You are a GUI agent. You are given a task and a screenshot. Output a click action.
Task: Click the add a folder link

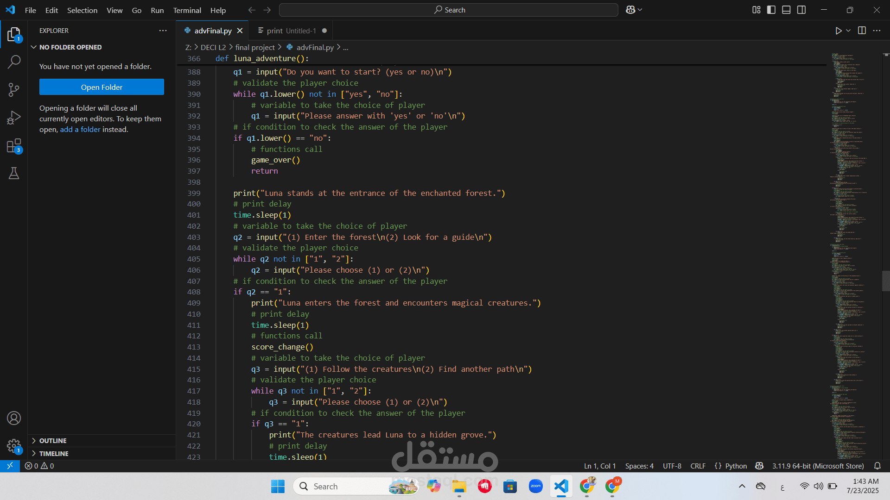80,130
